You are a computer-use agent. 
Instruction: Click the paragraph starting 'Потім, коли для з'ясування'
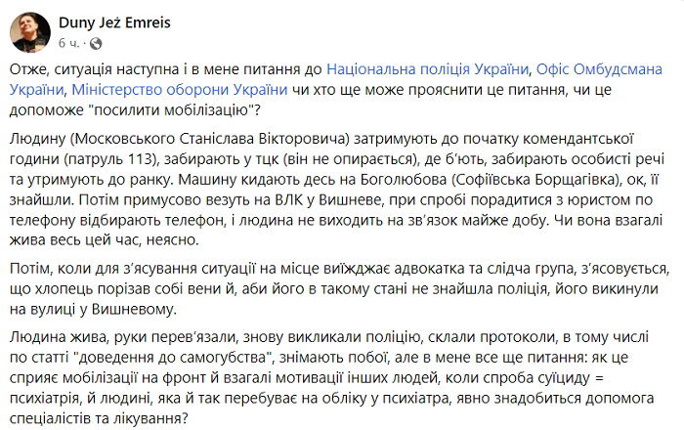tap(339, 288)
